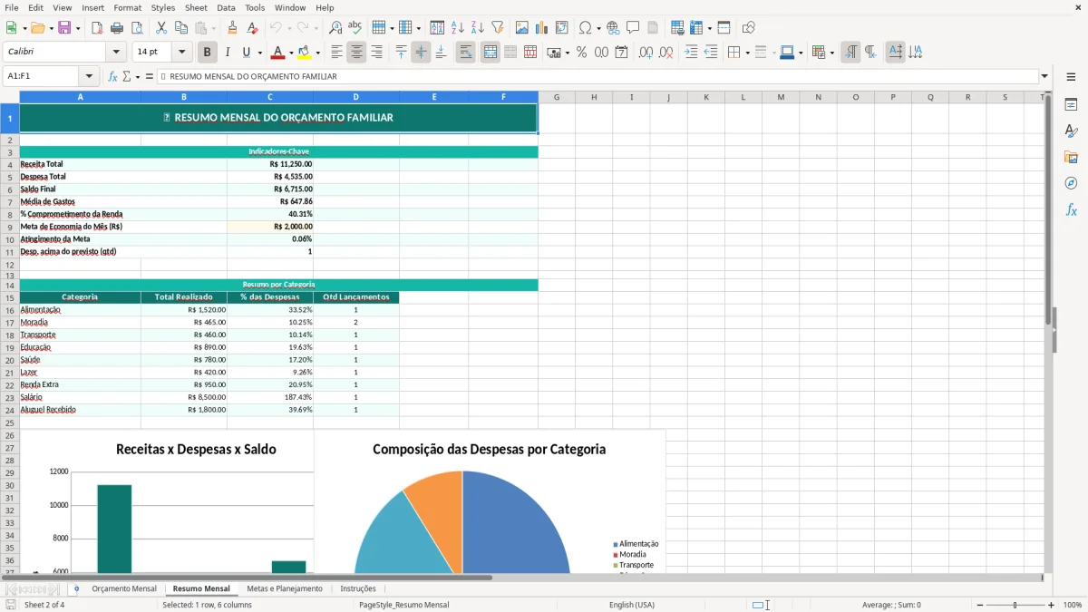The height and width of the screenshot is (612, 1088).
Task: Open the font color dropdown arrow
Action: pos(291,53)
